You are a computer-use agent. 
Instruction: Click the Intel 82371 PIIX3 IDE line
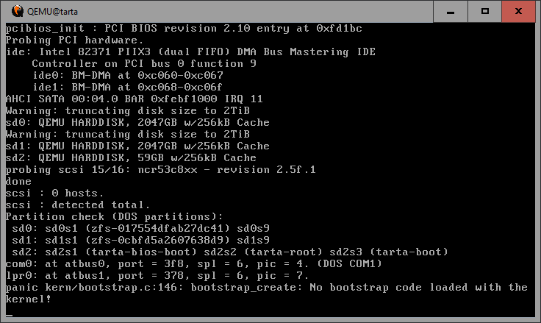(x=190, y=52)
